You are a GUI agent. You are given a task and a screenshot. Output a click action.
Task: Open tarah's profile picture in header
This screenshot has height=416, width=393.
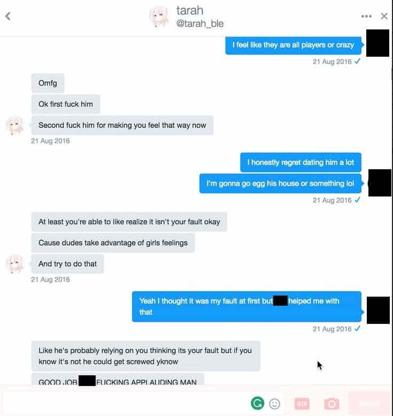click(159, 17)
